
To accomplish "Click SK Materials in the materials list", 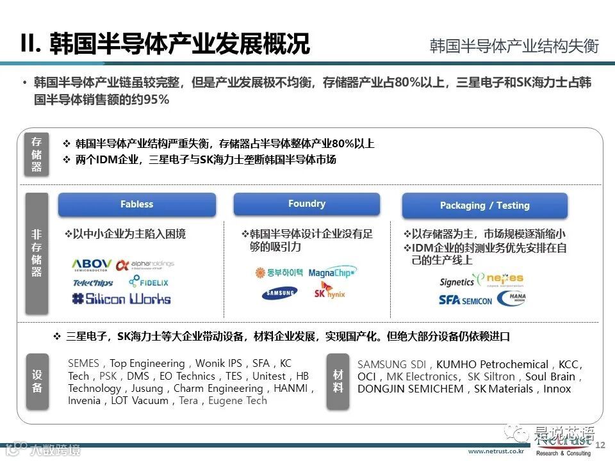I will (504, 389).
